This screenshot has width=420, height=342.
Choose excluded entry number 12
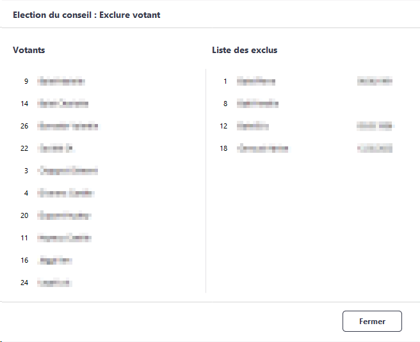point(252,126)
